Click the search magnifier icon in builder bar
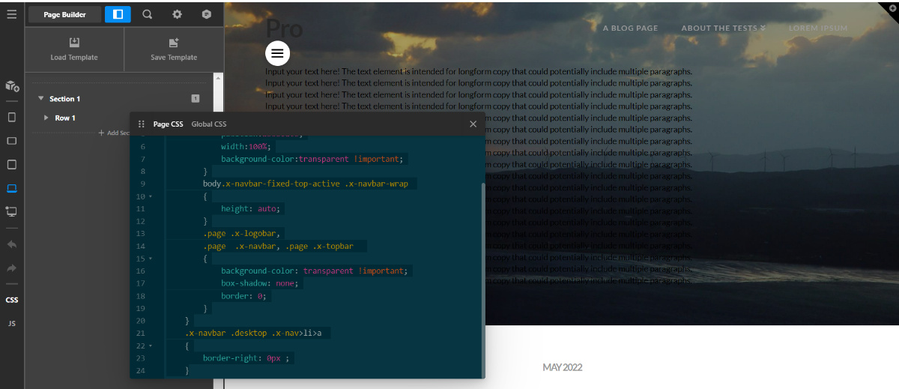 pos(148,14)
